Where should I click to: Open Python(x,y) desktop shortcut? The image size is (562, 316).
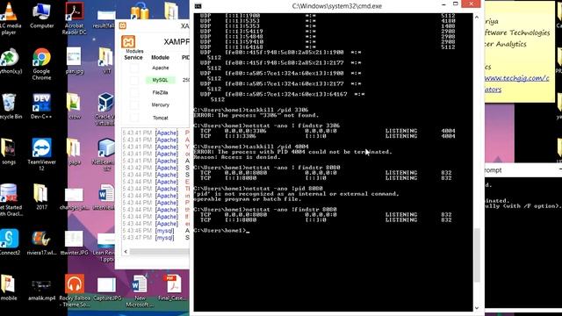[10, 61]
